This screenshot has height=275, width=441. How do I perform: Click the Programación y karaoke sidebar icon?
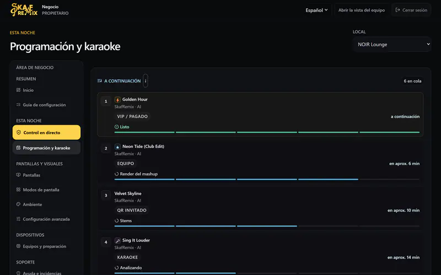click(18, 148)
